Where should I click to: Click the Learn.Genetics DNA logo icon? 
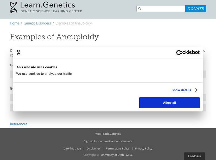pyautogui.click(x=13, y=7)
